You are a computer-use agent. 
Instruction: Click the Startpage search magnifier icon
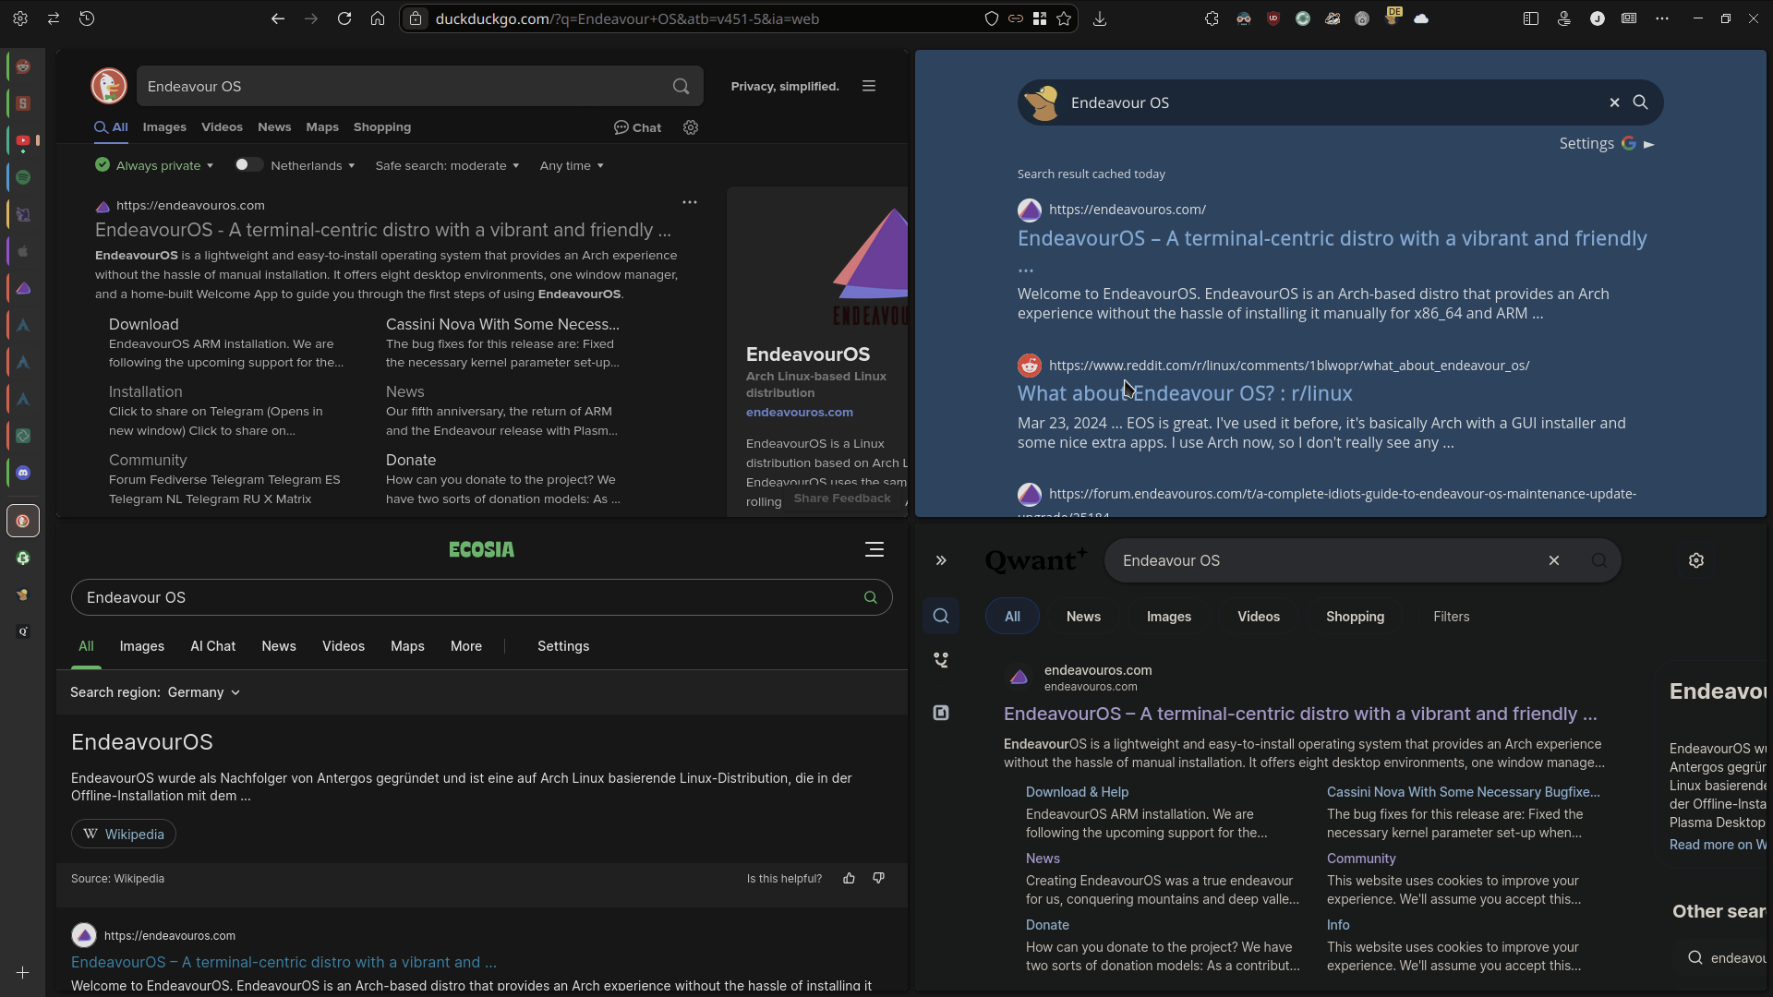(1641, 102)
